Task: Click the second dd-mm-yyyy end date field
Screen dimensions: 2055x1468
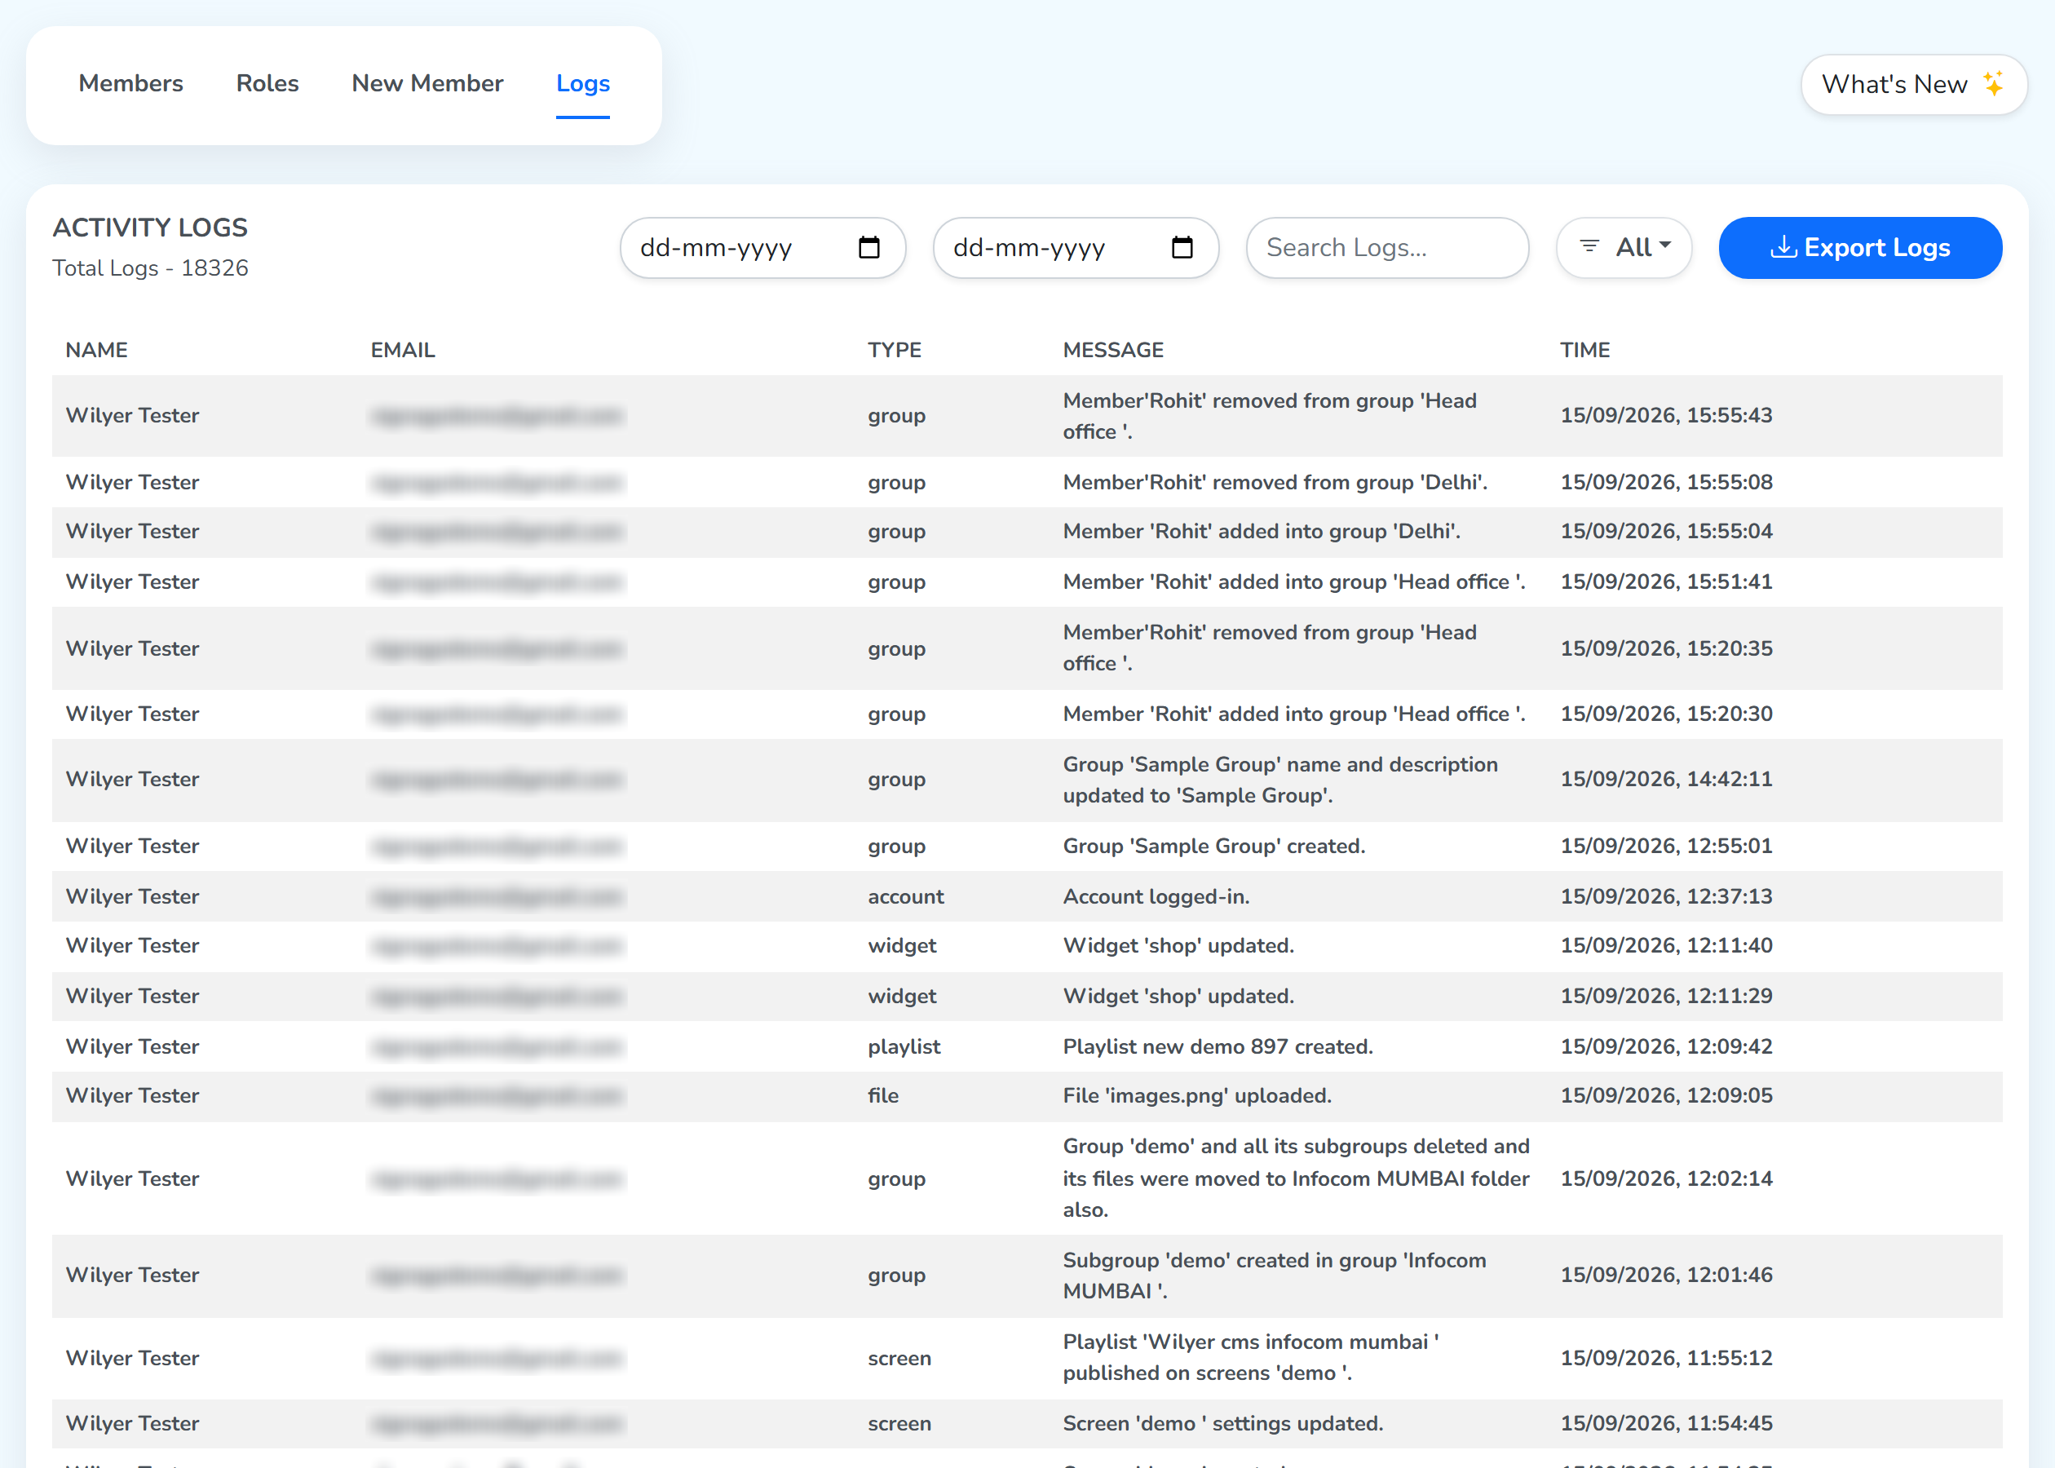Action: click(1076, 248)
